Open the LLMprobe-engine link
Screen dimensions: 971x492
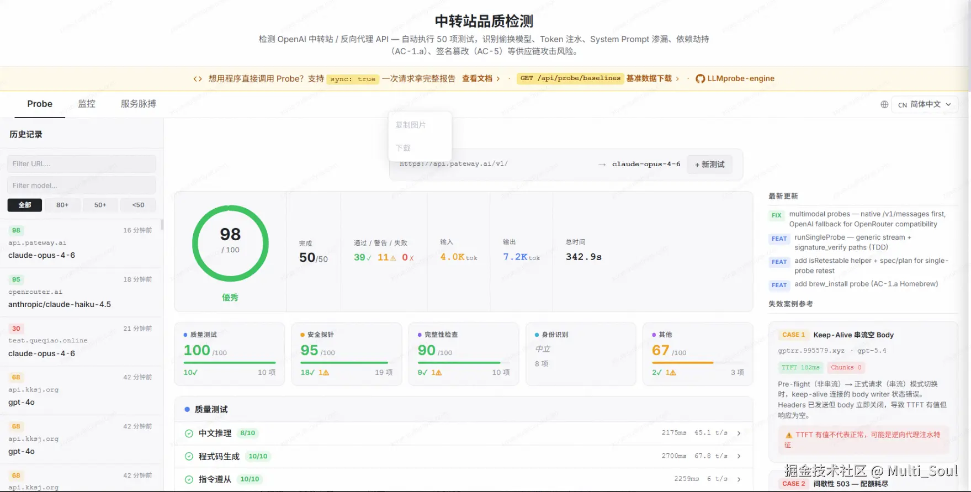point(741,79)
